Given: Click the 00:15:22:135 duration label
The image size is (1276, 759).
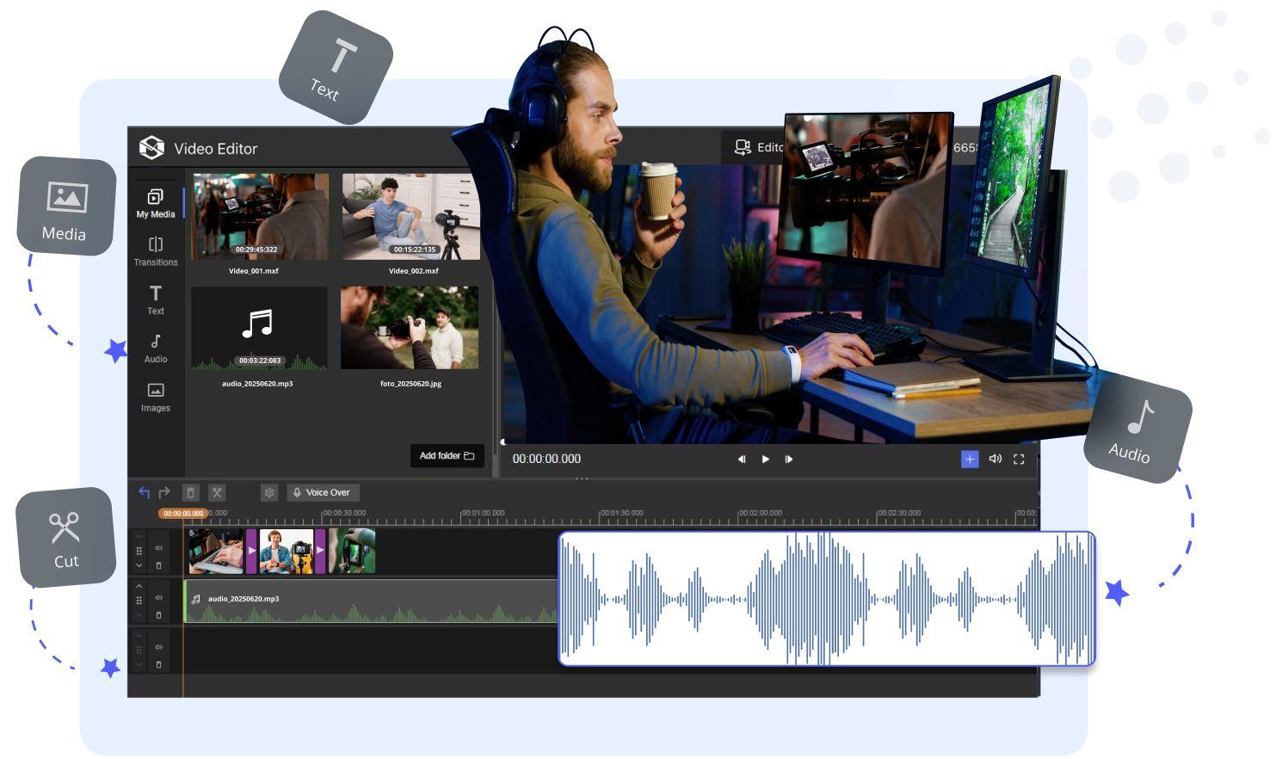Looking at the screenshot, I should click(415, 250).
